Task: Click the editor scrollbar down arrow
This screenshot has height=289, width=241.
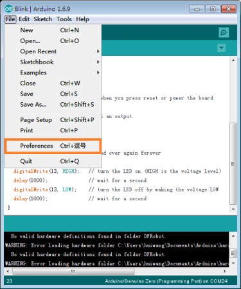Action: pyautogui.click(x=233, y=209)
